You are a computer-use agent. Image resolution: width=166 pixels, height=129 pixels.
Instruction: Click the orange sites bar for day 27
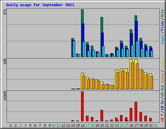137,76
